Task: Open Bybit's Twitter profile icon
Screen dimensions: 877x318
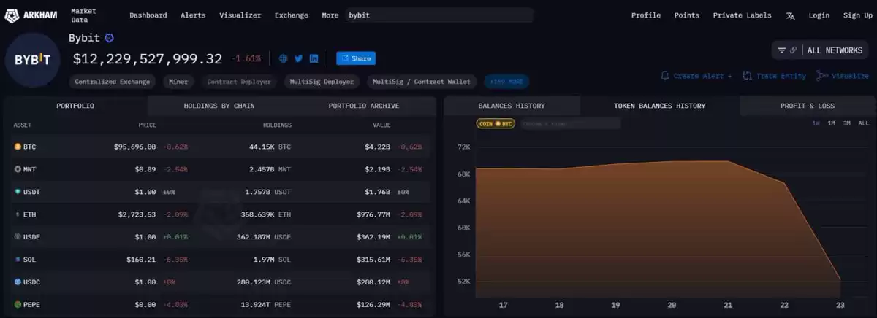Action: [x=298, y=58]
